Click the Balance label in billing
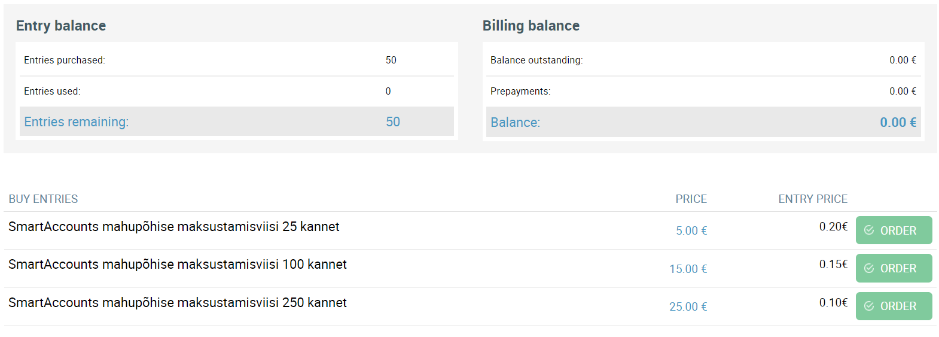This screenshot has width=939, height=337. coord(515,122)
